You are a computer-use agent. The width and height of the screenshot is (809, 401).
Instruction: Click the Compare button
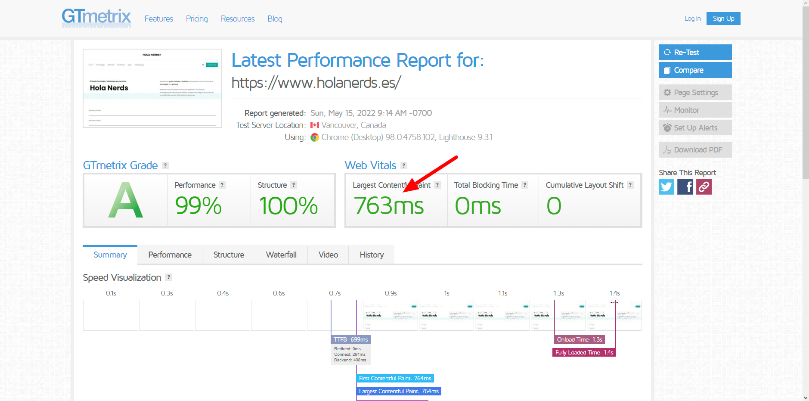tap(695, 70)
